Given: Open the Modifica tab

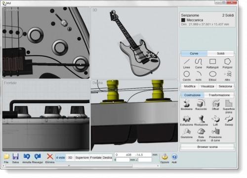Looking at the screenshot, I should [190, 86].
